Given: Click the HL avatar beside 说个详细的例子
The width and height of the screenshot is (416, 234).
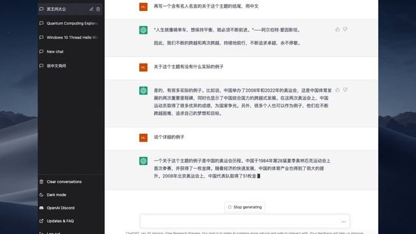Looking at the screenshot, I should [x=143, y=137].
